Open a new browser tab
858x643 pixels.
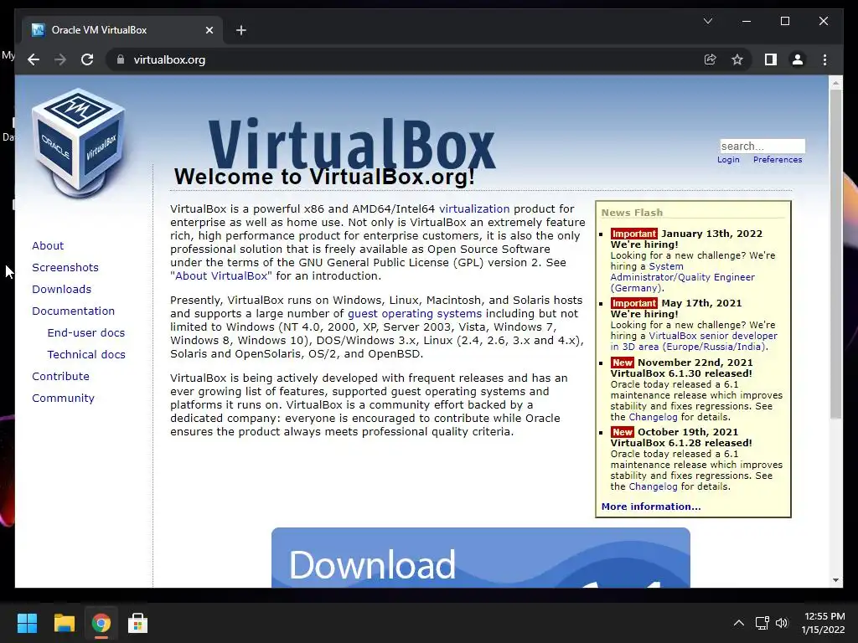(x=240, y=30)
